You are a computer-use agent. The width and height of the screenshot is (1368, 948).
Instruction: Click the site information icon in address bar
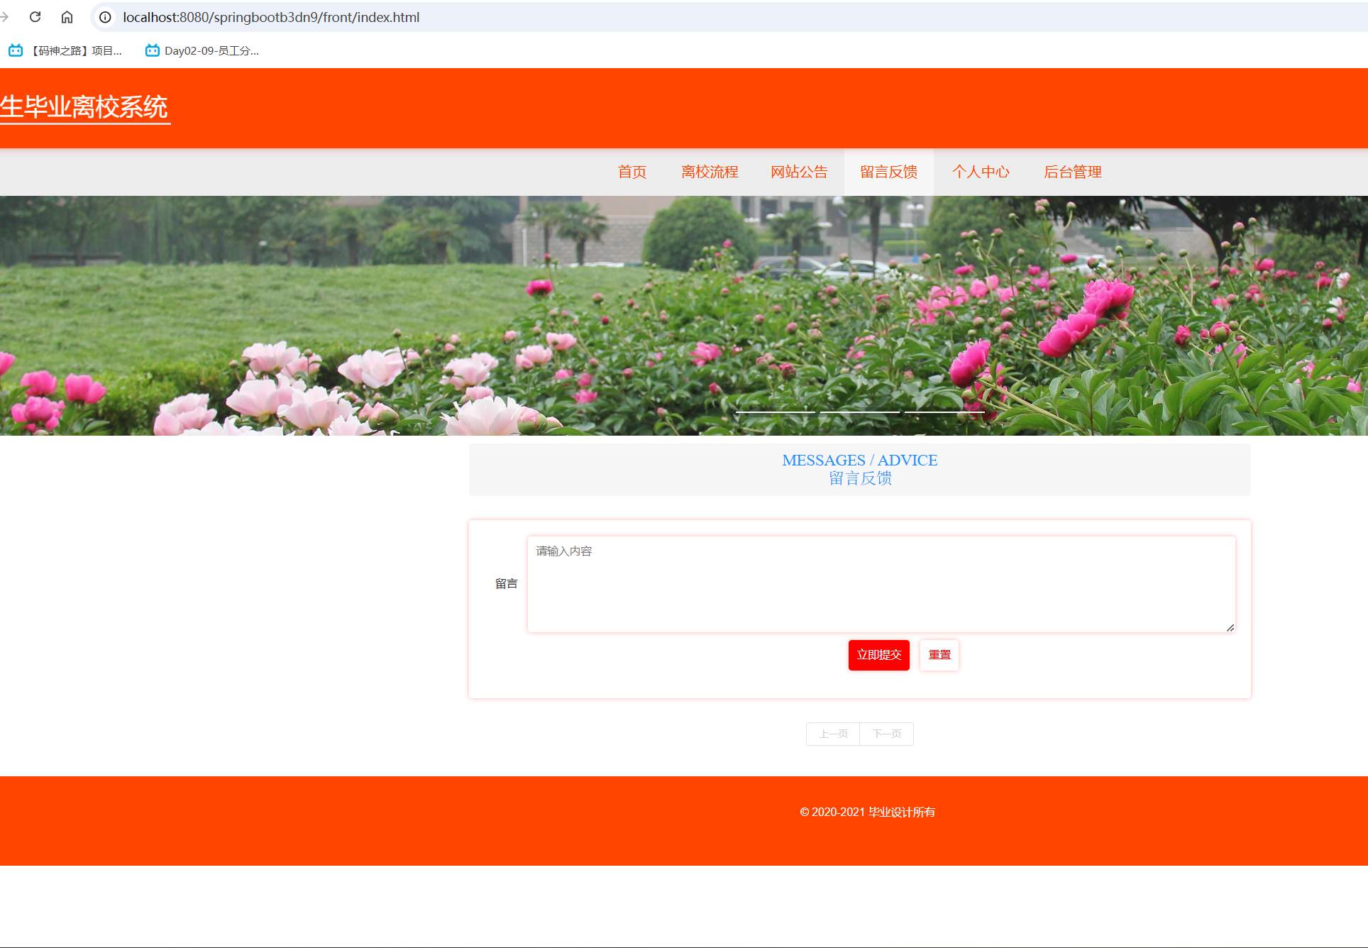(x=105, y=17)
